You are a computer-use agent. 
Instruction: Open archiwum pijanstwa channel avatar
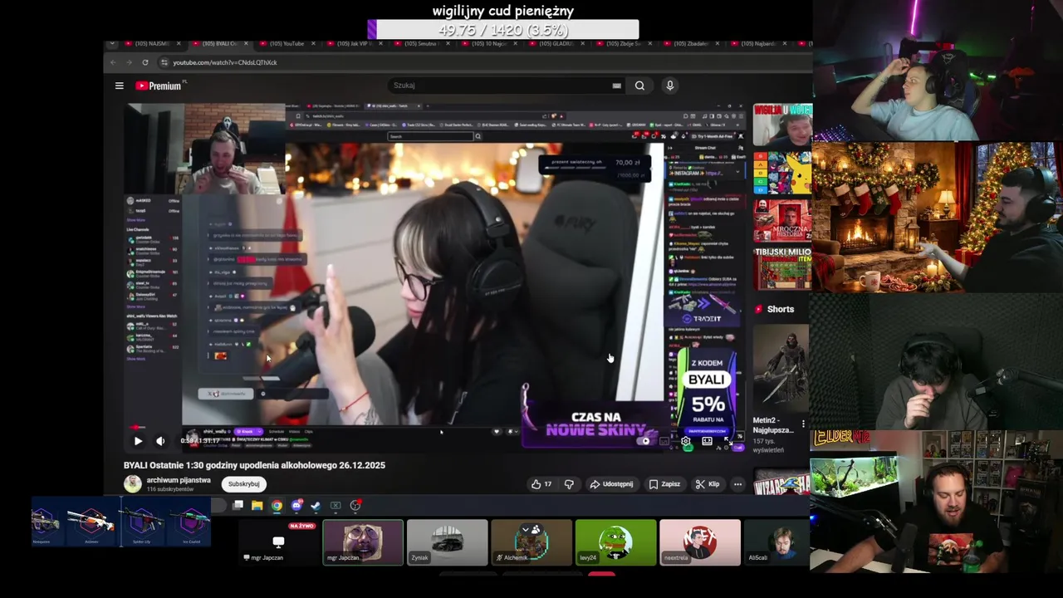tap(133, 483)
